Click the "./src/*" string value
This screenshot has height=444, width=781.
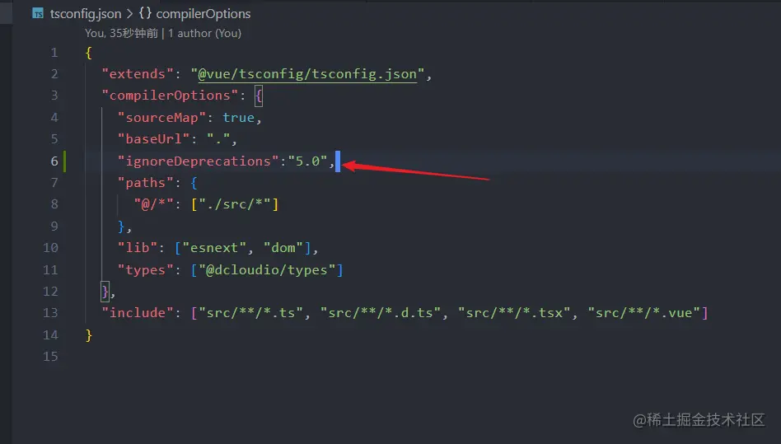click(235, 204)
